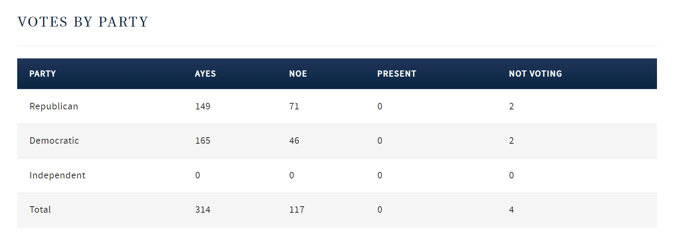Click the Ayes column header
675x236 pixels.
(x=205, y=74)
